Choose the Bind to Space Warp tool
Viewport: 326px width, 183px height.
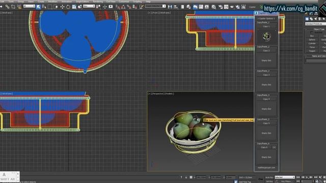19,7
